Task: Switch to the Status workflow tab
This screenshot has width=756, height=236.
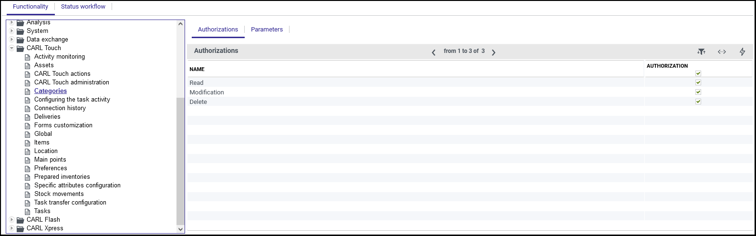Action: (x=83, y=7)
